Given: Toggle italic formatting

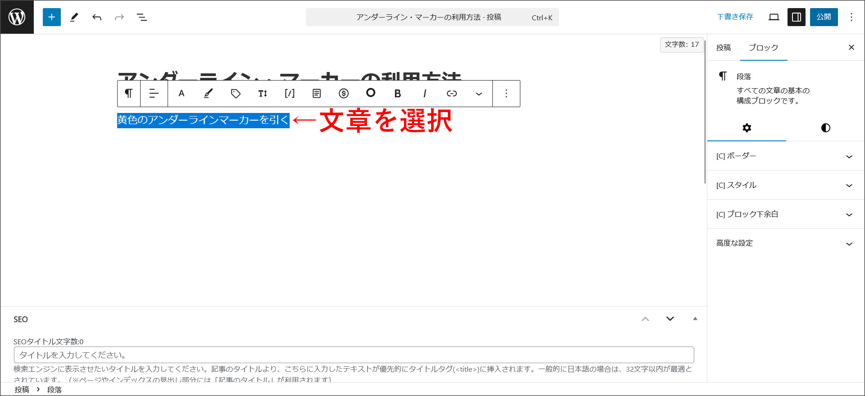Looking at the screenshot, I should coord(425,94).
